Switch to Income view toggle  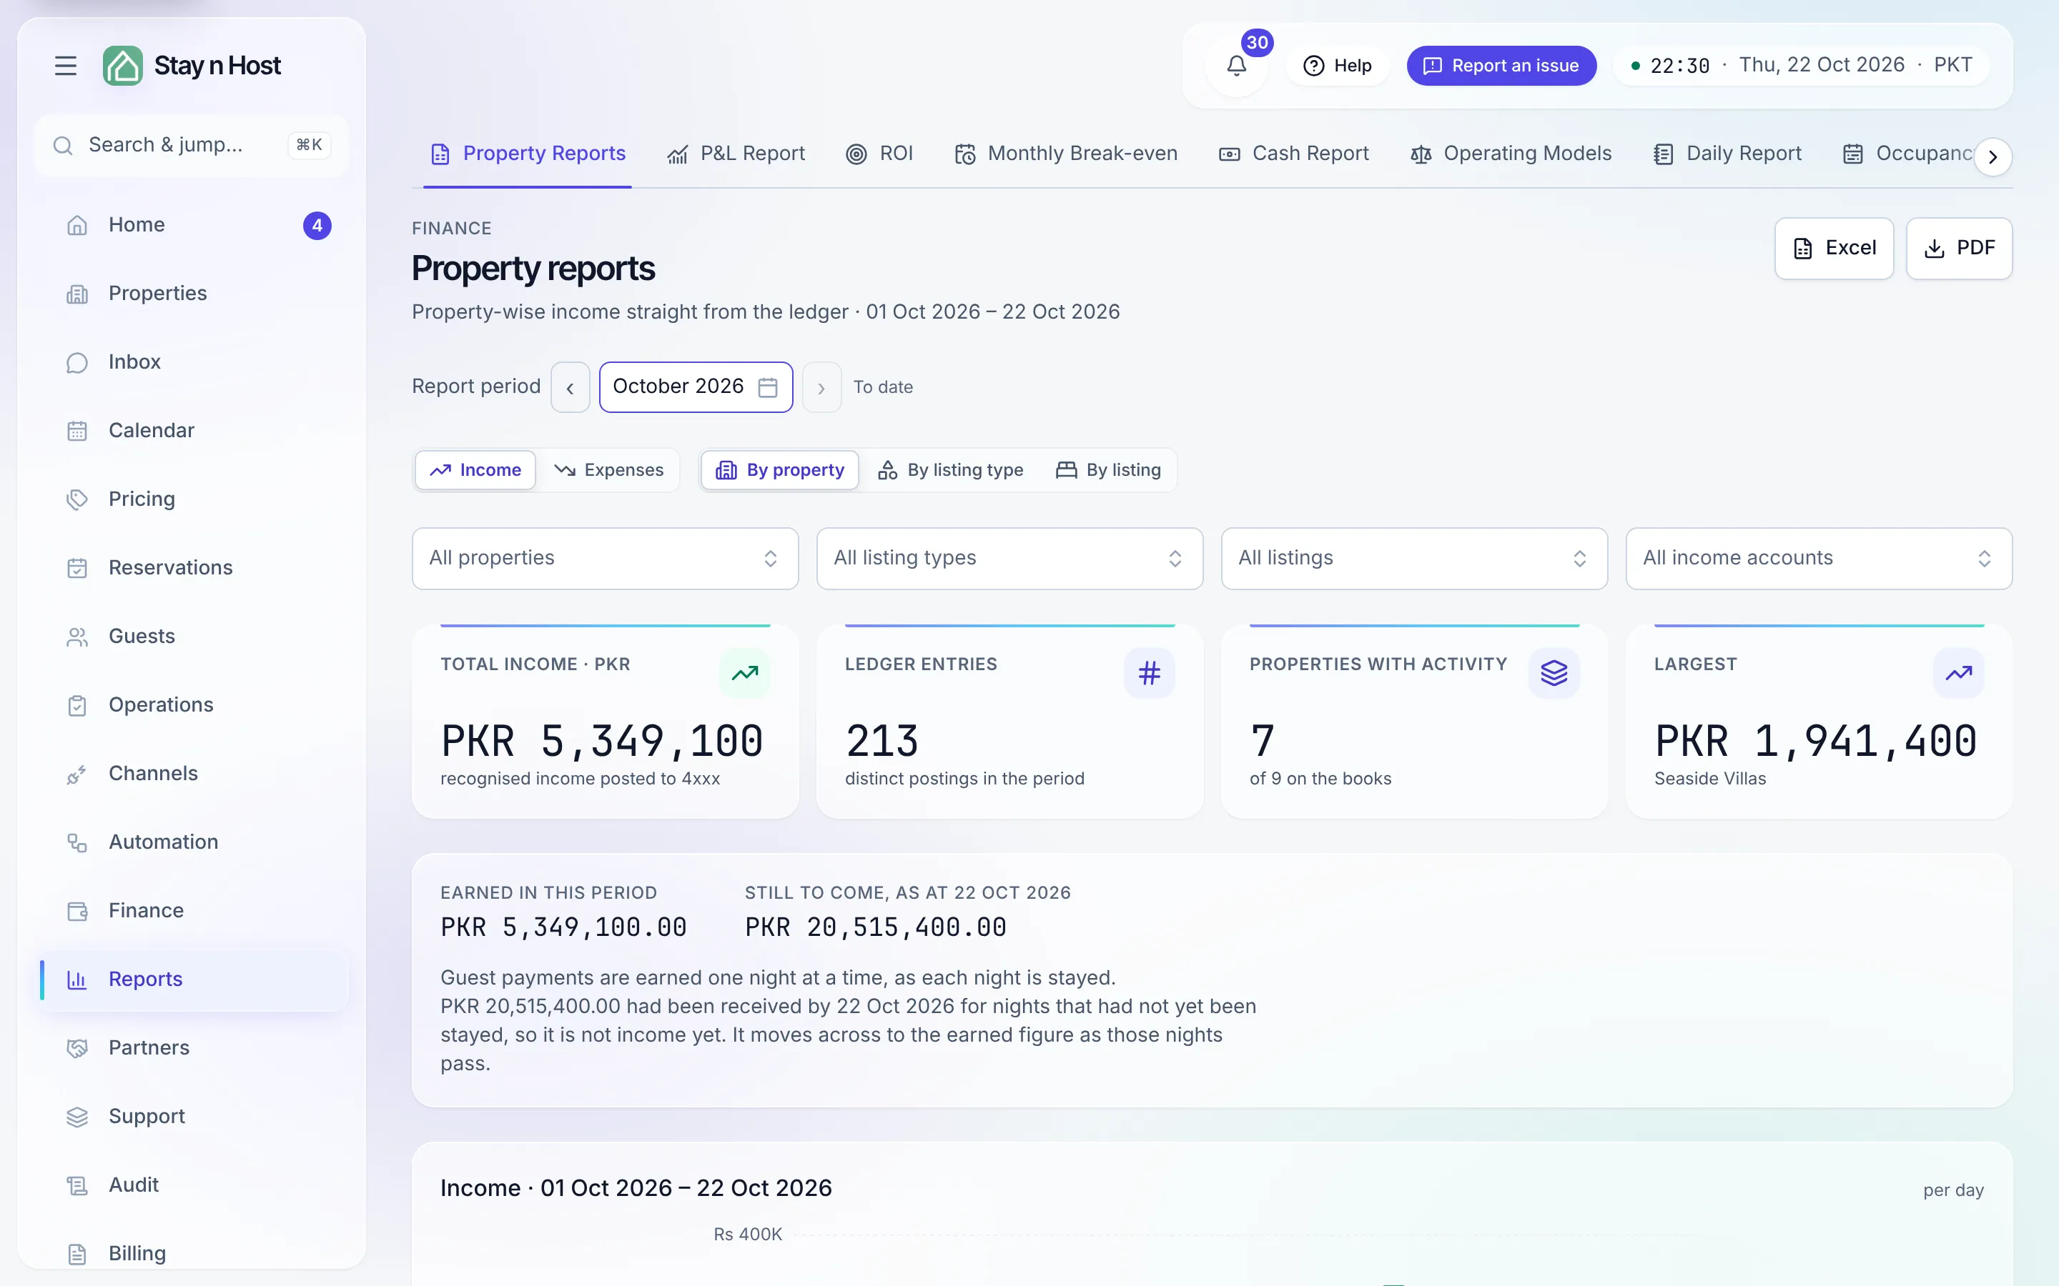click(x=475, y=470)
